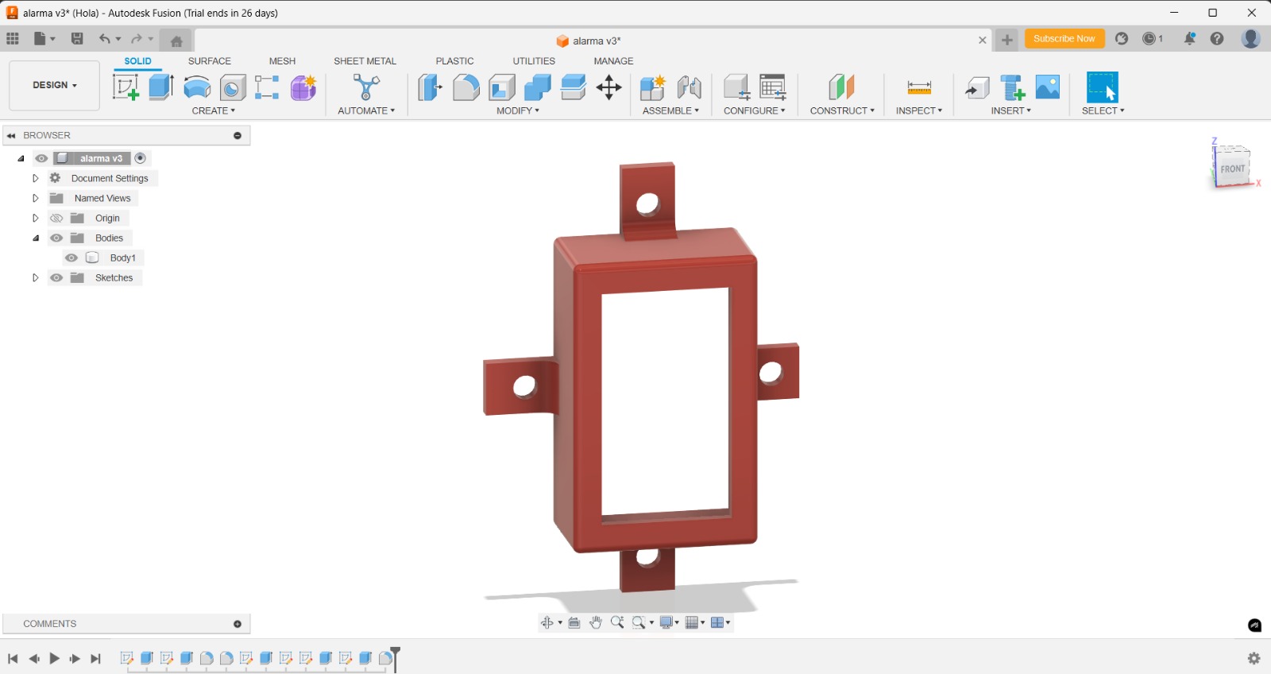Open a new design tab with plus
1271x674 pixels.
coord(1007,40)
